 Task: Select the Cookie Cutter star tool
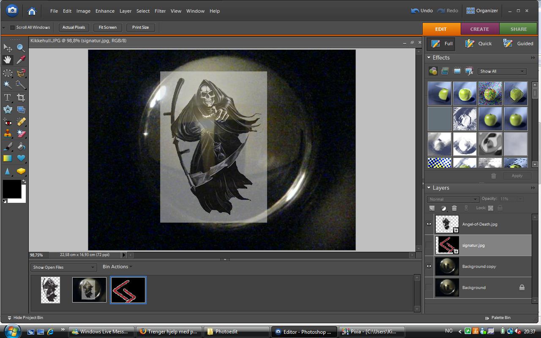coord(8,109)
